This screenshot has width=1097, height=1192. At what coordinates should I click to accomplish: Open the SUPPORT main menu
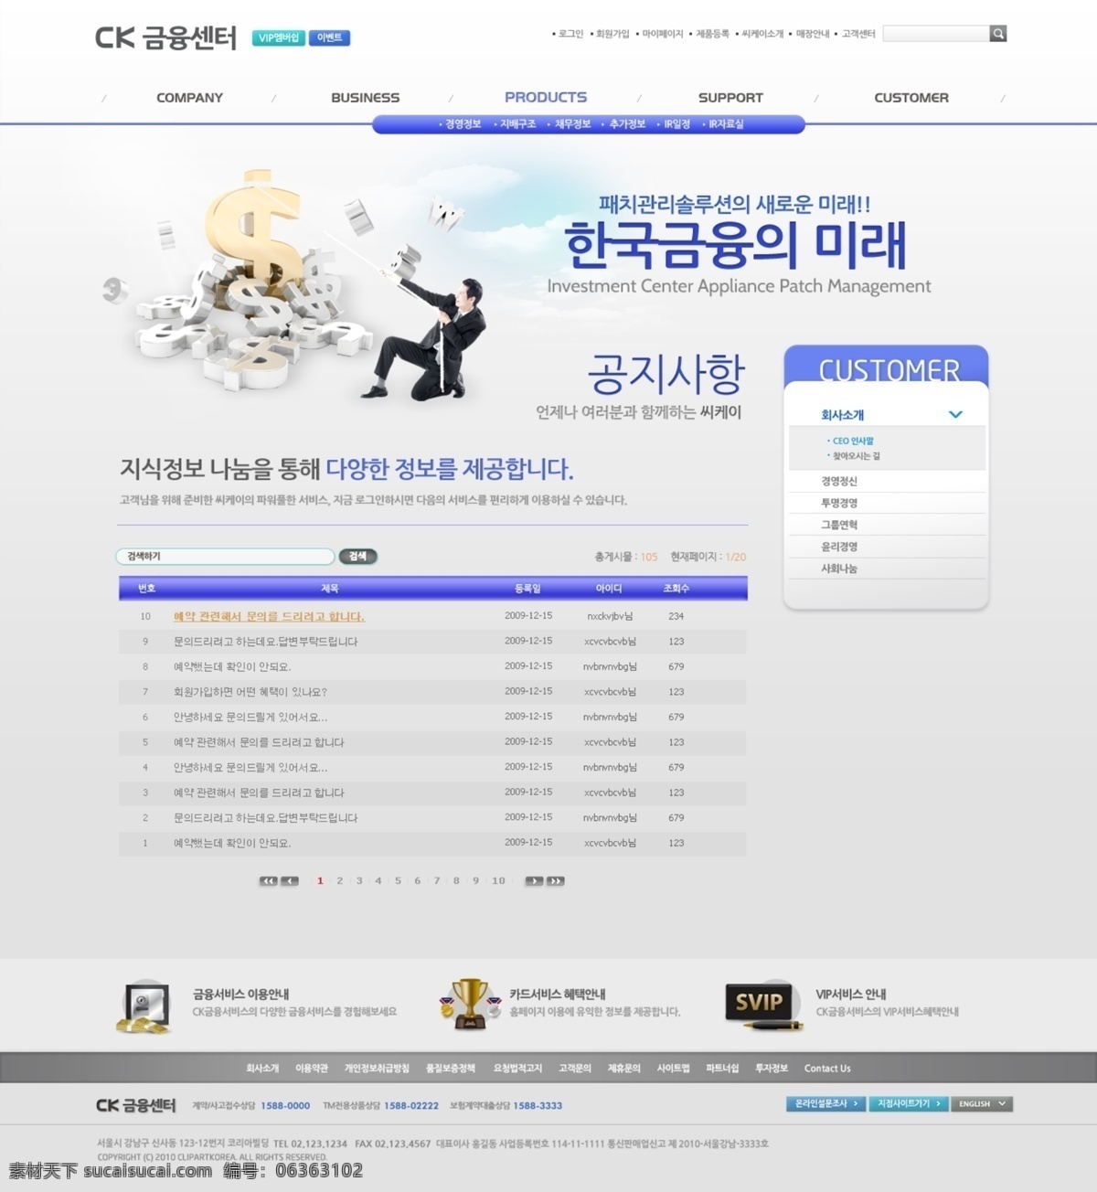[x=730, y=98]
